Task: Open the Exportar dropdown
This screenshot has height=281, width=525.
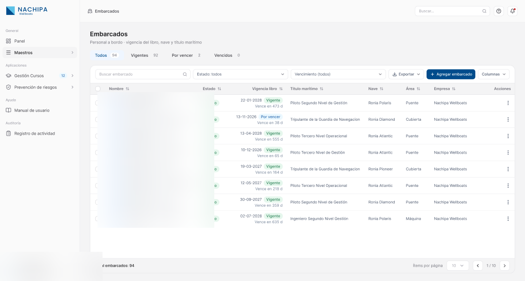Action: (406, 74)
